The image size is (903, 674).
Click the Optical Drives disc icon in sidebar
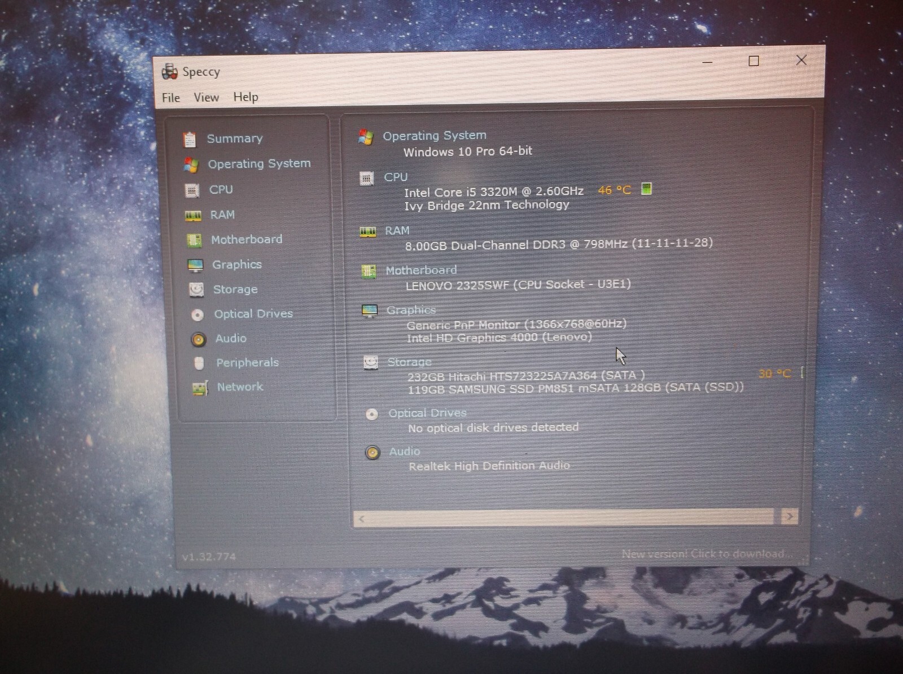point(198,314)
